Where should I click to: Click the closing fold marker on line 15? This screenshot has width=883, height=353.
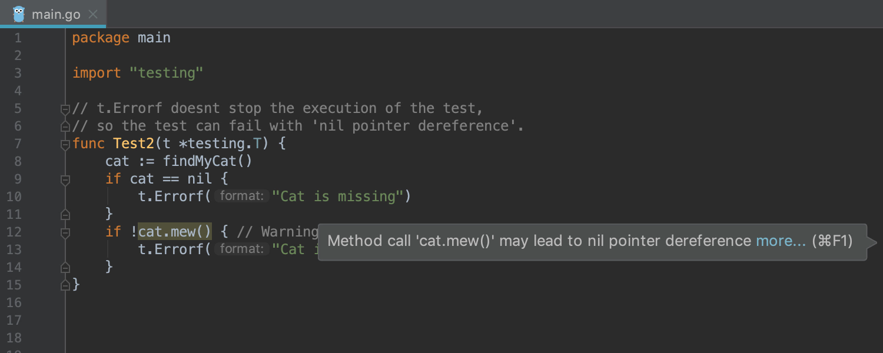(x=65, y=285)
